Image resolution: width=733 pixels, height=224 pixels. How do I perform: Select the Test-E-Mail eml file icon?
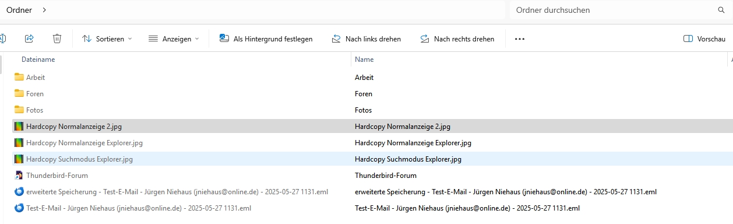coord(19,208)
